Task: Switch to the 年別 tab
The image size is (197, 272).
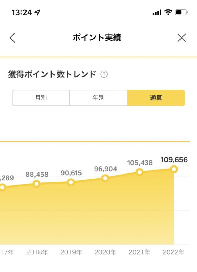Action: (x=98, y=98)
